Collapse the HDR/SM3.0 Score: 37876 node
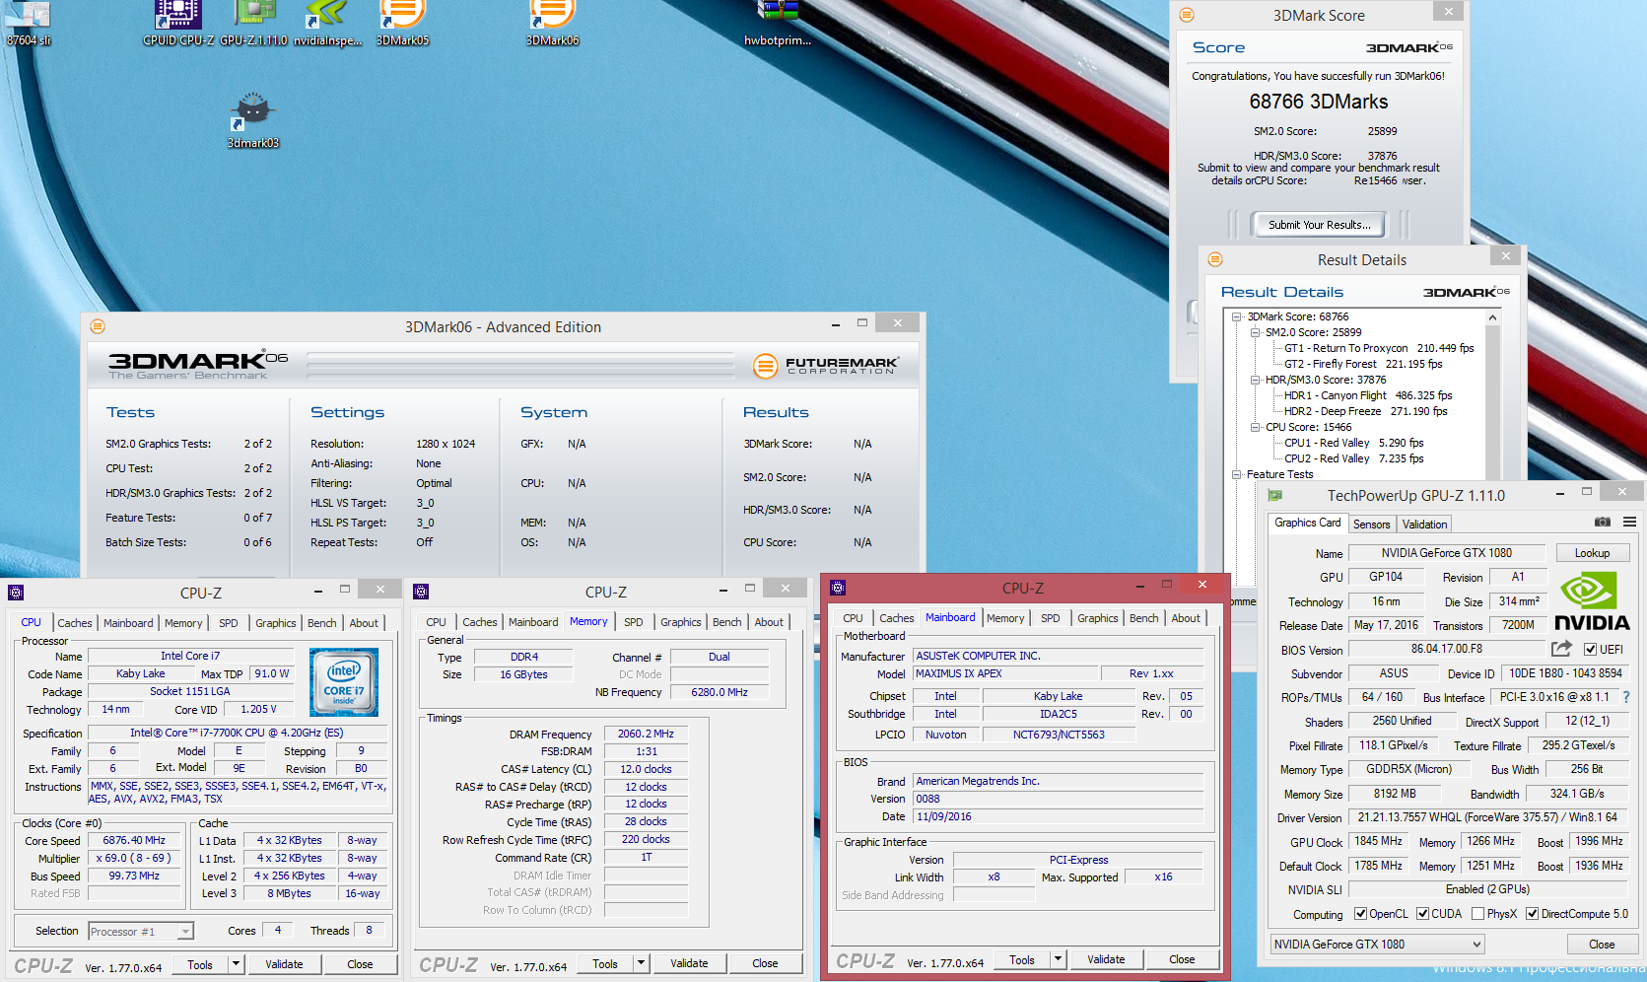The height and width of the screenshot is (982, 1647). click(1256, 380)
